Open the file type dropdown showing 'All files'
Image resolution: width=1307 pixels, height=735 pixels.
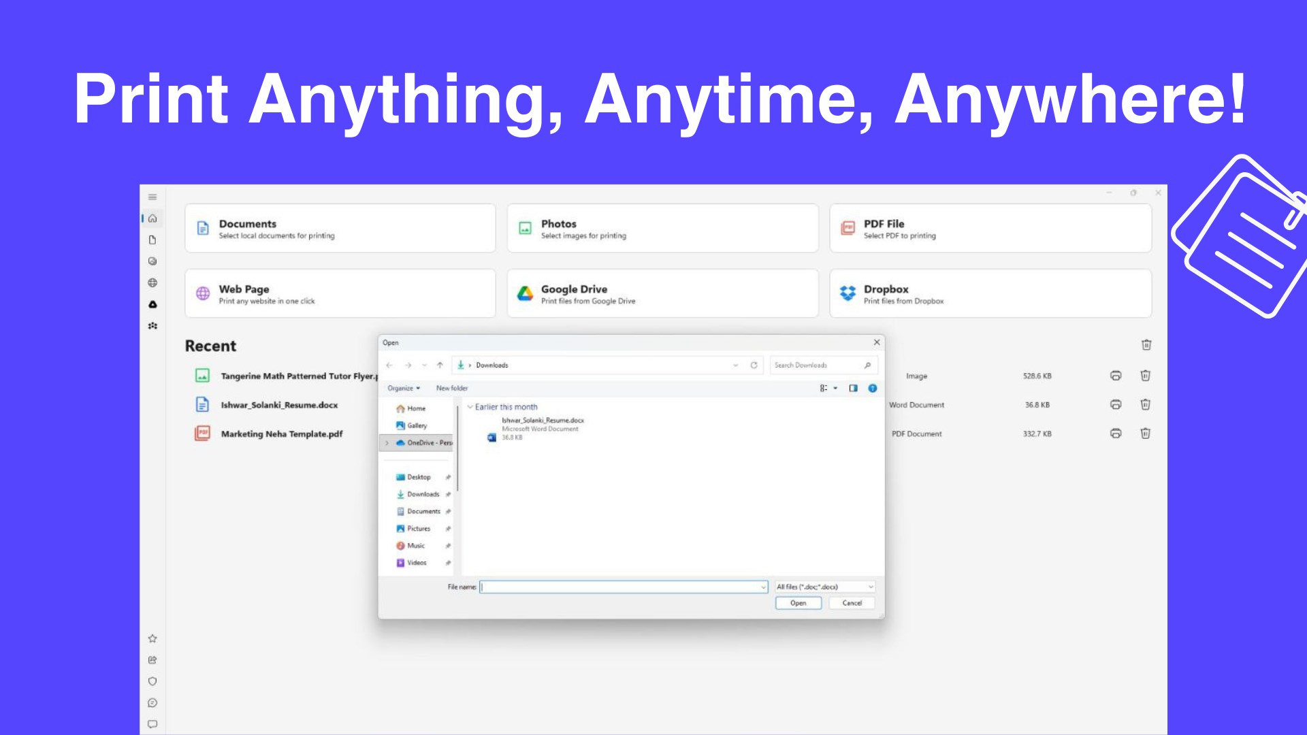pos(824,587)
